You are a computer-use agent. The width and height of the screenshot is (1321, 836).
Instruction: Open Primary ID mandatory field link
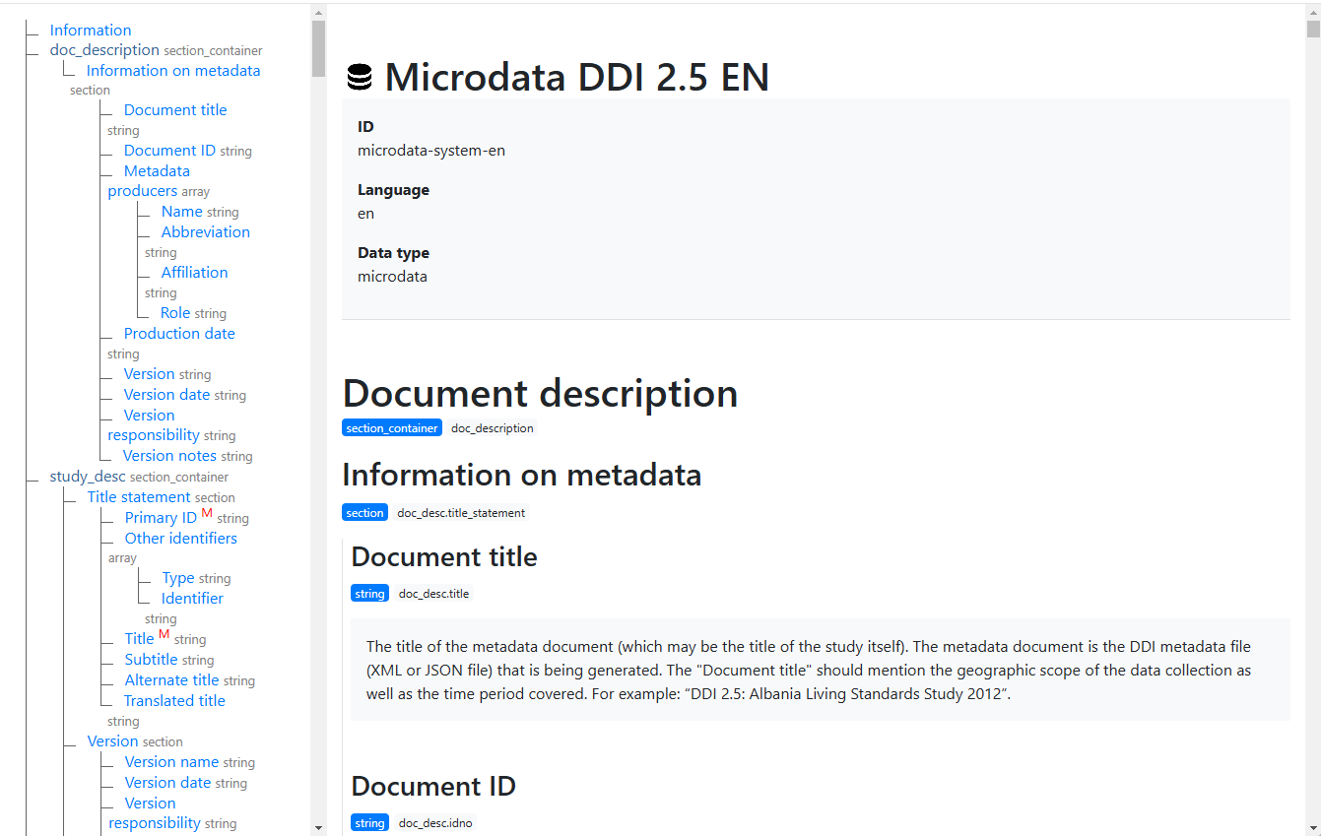click(161, 518)
